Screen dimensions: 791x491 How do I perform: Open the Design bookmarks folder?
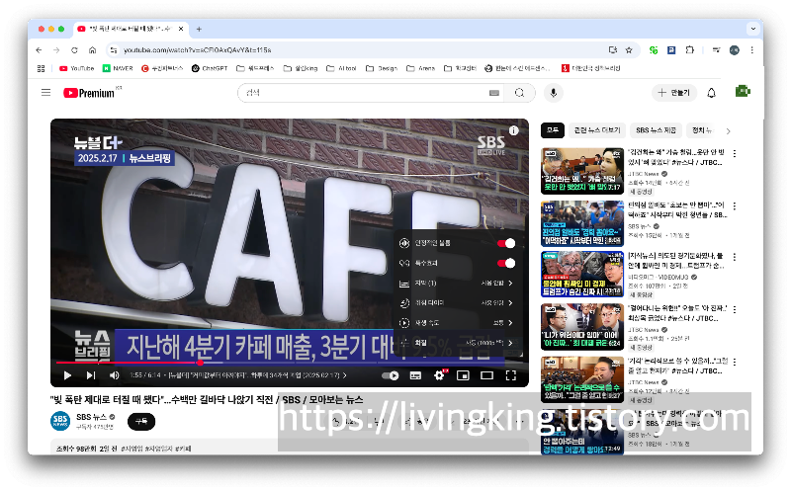[x=382, y=68]
